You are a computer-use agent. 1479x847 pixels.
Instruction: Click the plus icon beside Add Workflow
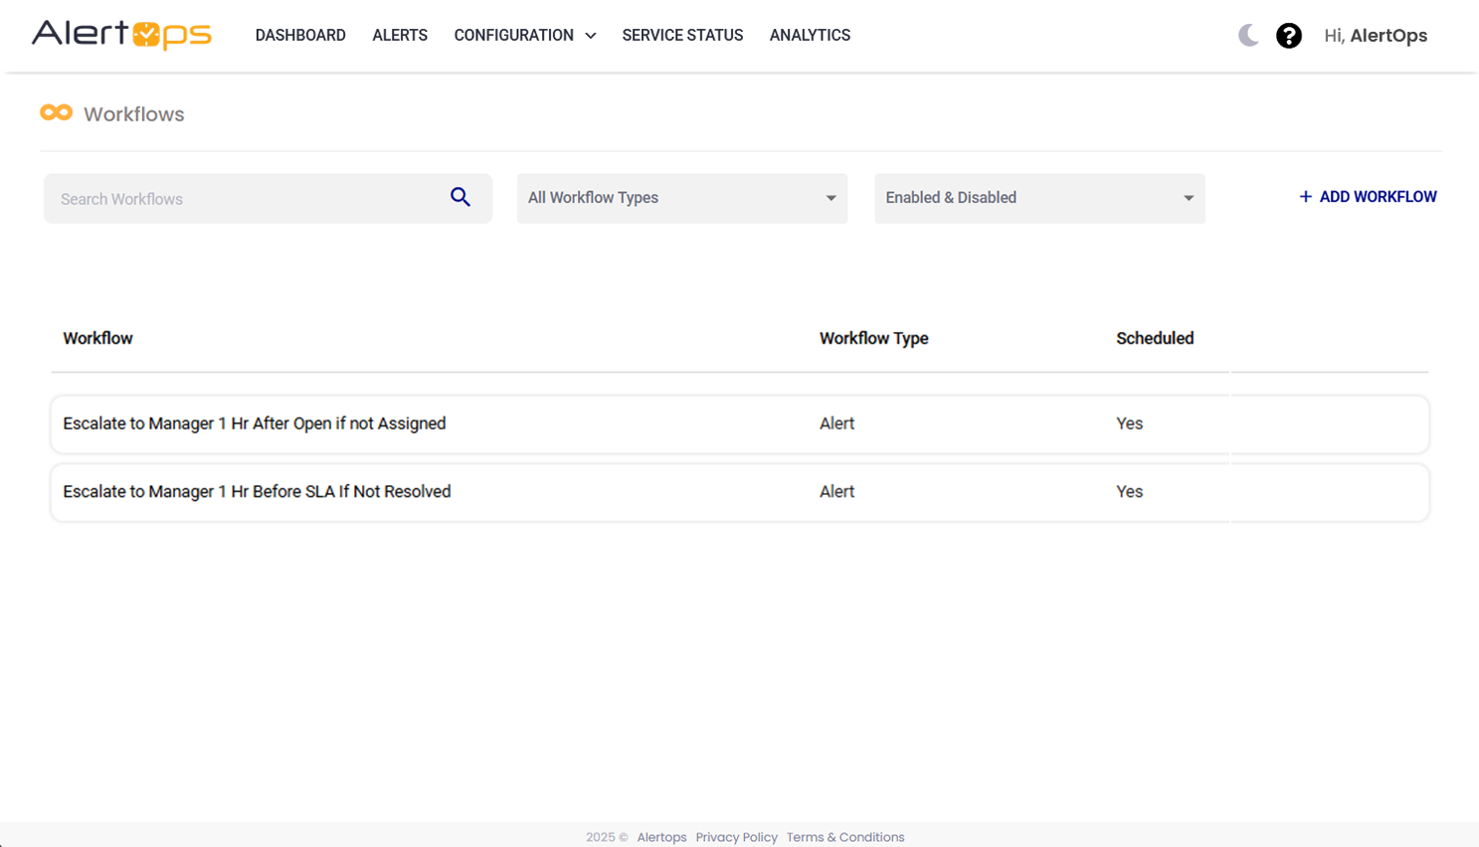[x=1305, y=197]
